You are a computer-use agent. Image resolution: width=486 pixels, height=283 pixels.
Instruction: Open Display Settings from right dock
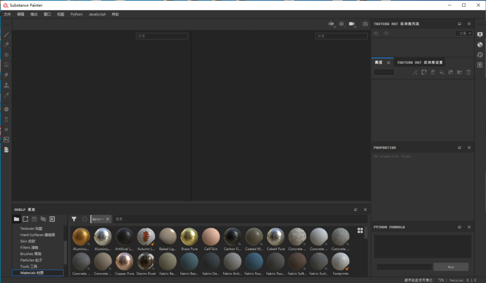[x=480, y=35]
